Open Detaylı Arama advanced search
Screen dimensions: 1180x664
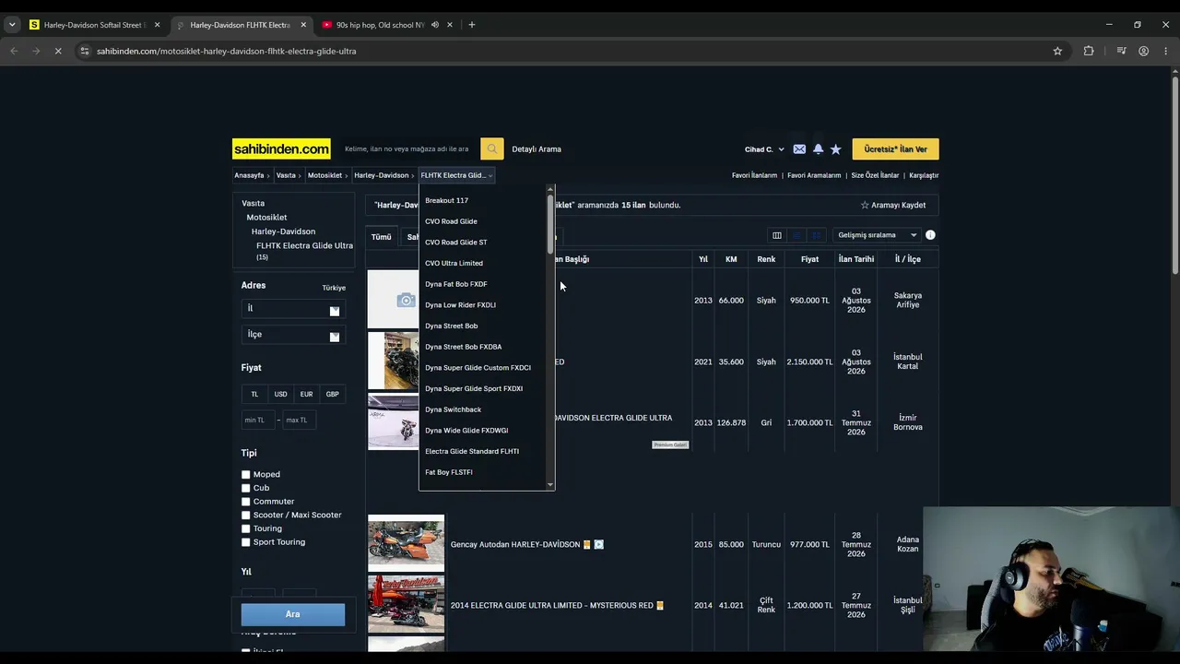pyautogui.click(x=537, y=149)
